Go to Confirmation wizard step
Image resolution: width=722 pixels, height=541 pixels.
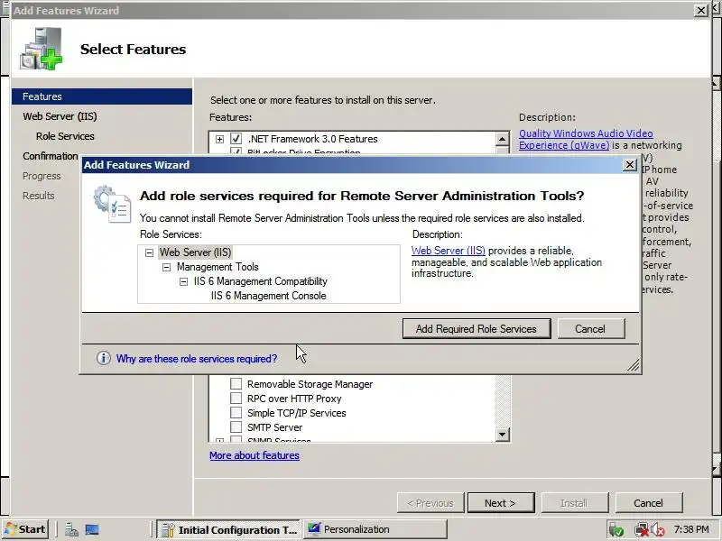coord(51,156)
